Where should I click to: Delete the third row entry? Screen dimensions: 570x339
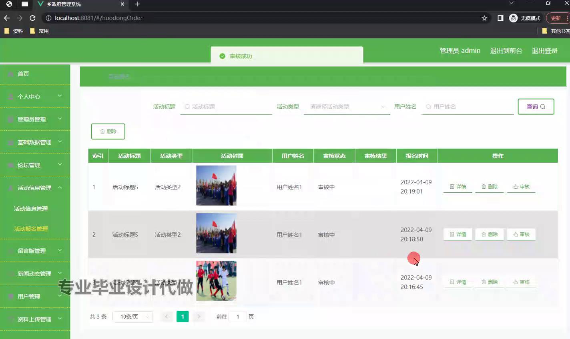click(489, 282)
